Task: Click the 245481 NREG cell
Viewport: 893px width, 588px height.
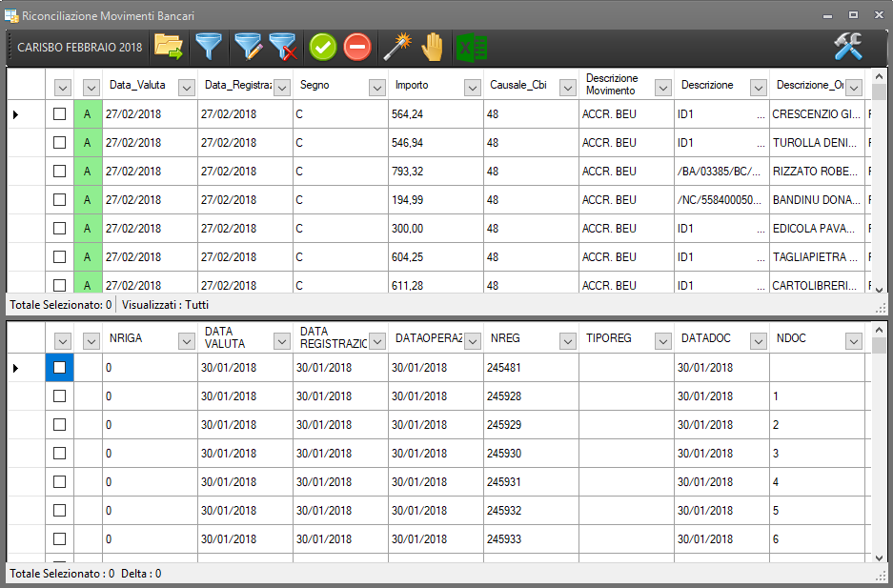Action: 530,368
